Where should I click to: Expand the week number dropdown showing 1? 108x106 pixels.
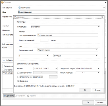coord(34,56)
